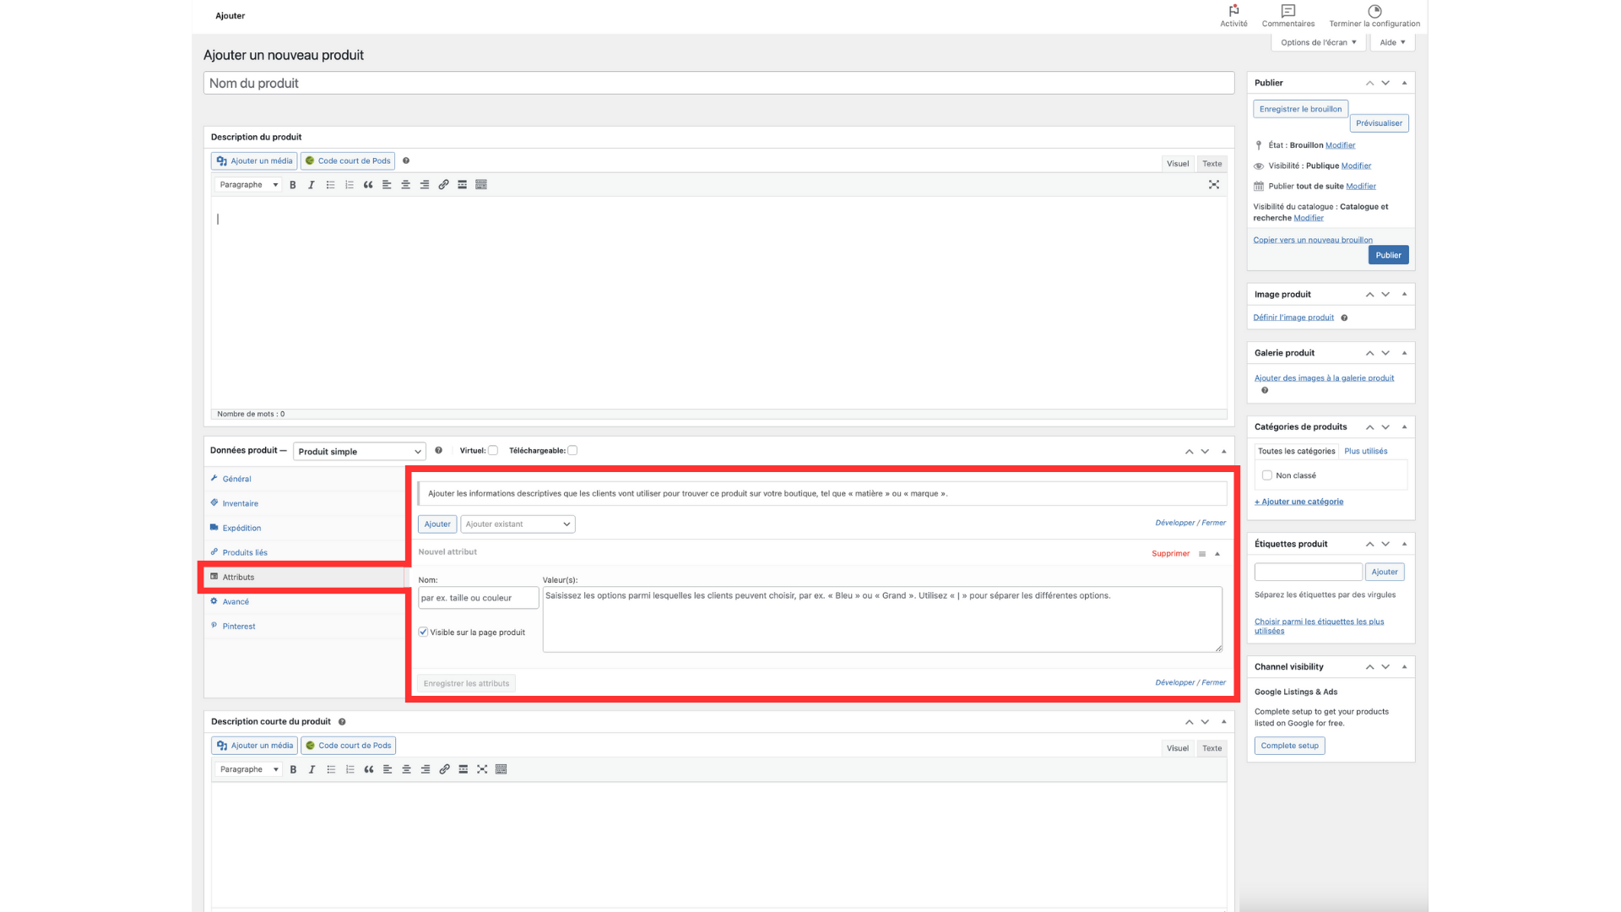Image resolution: width=1621 pixels, height=912 pixels.
Task: Check the Non classé category
Action: [x=1266, y=475]
